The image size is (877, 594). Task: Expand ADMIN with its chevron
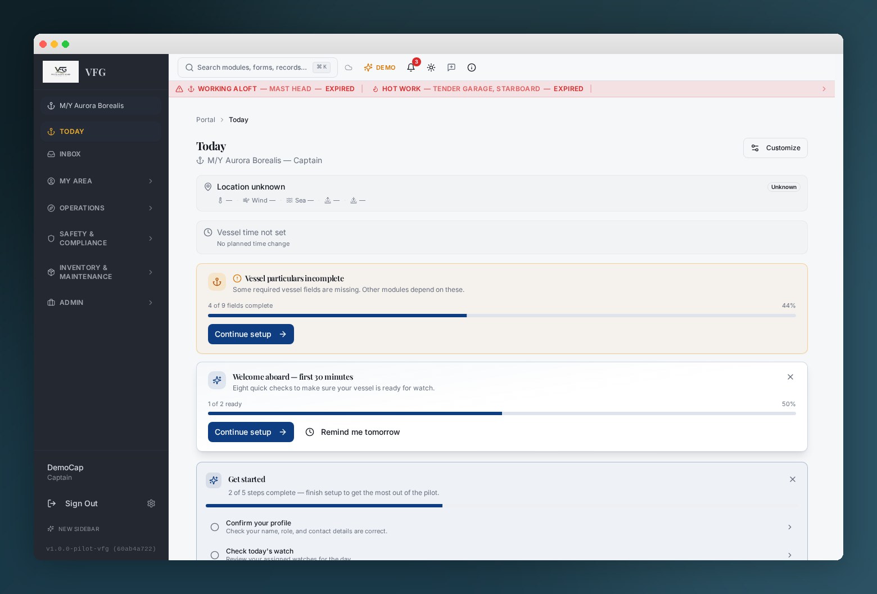(151, 303)
